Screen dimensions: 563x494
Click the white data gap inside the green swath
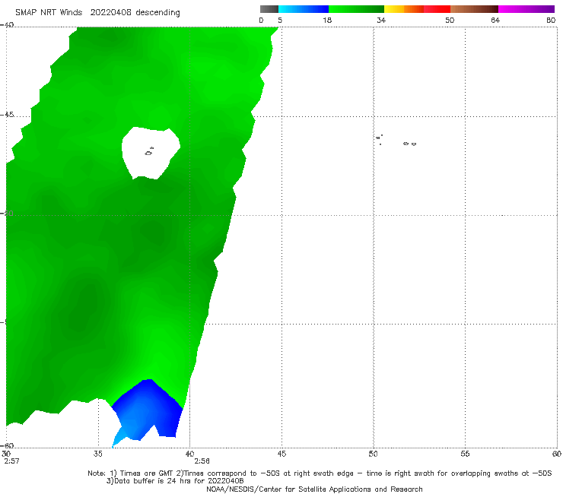[x=151, y=153]
